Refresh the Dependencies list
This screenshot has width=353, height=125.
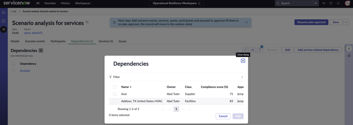tap(245, 50)
